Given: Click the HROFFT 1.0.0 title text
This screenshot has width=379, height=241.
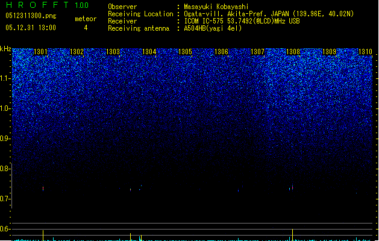Looking at the screenshot, I should pos(47,5).
